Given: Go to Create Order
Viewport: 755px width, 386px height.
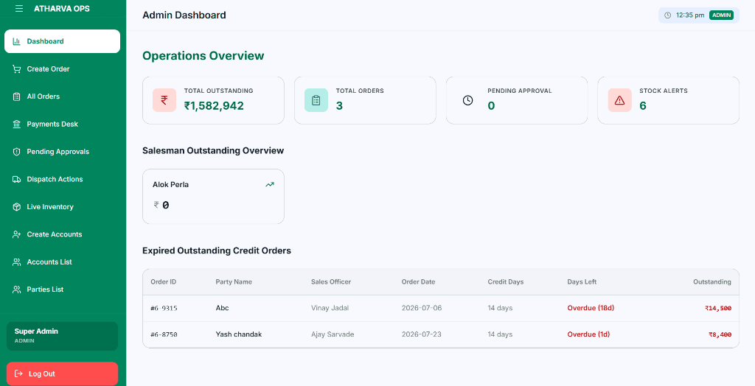Looking at the screenshot, I should (x=62, y=69).
